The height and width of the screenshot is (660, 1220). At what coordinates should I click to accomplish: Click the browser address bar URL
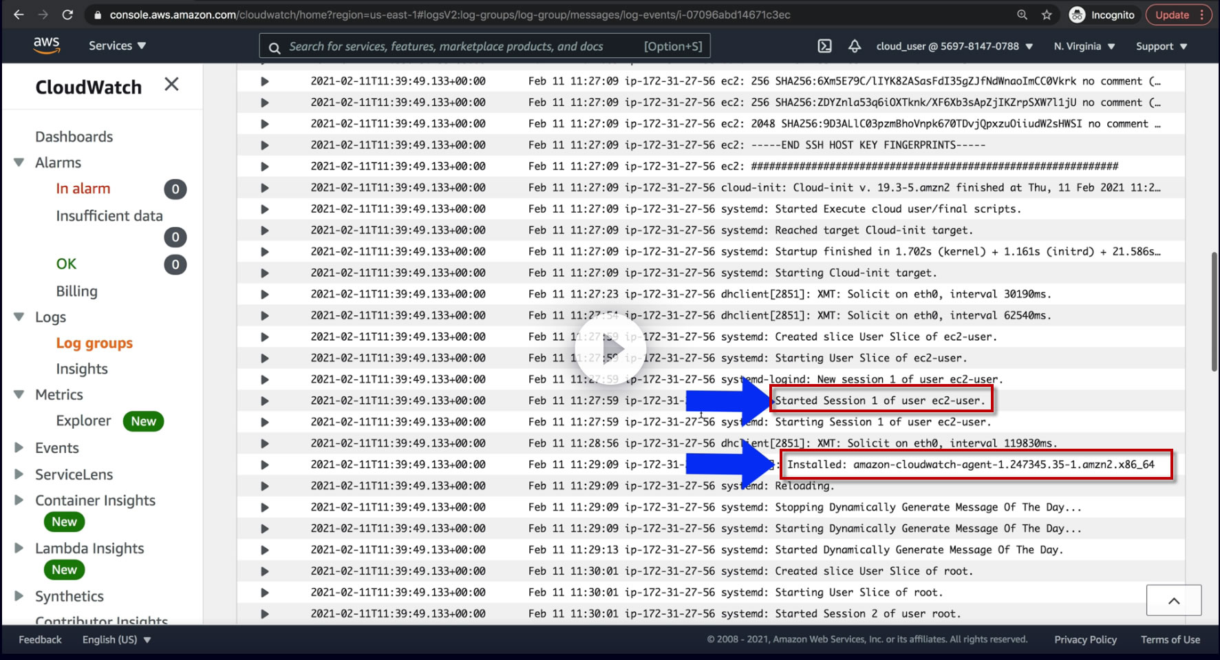pos(450,14)
